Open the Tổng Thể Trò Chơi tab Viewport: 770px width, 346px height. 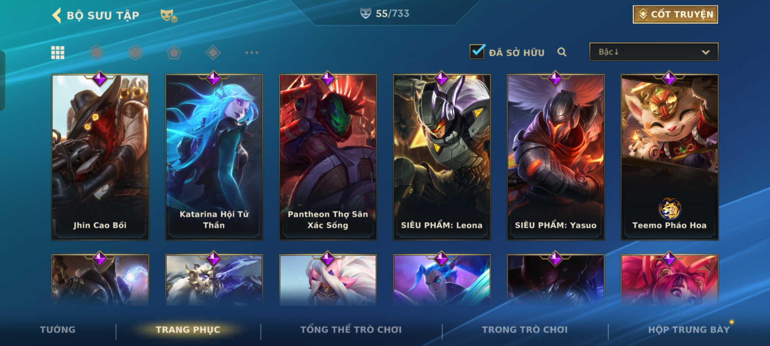[351, 330]
